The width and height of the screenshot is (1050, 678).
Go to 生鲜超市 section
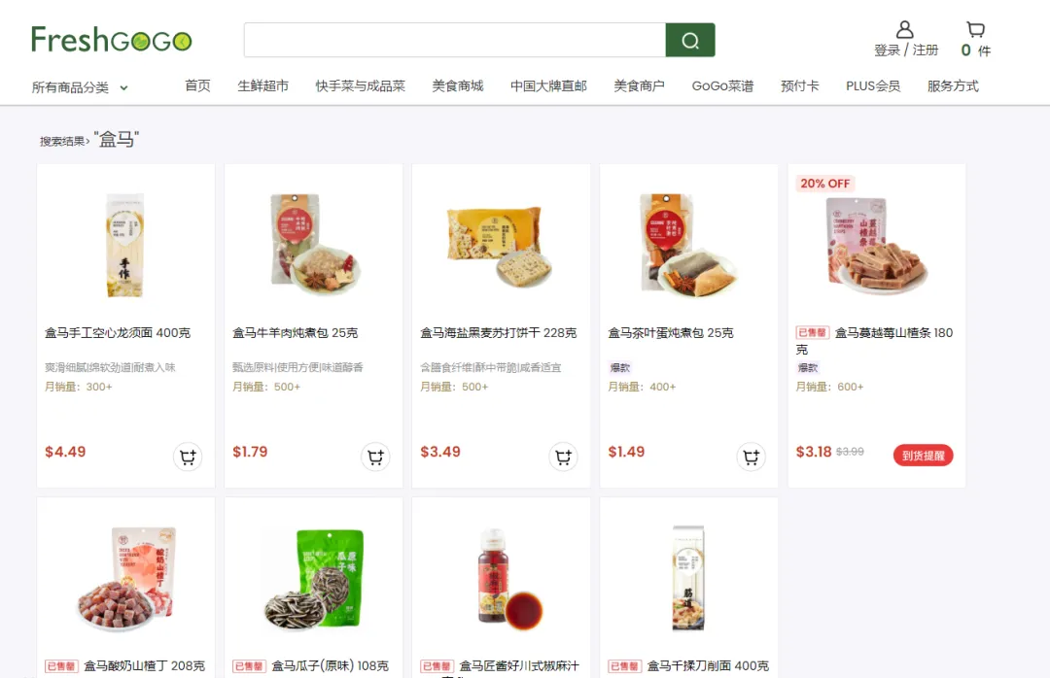(263, 85)
